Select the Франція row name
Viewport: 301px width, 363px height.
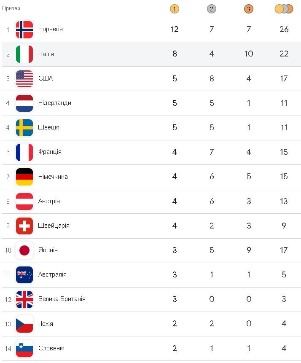pyautogui.click(x=50, y=152)
